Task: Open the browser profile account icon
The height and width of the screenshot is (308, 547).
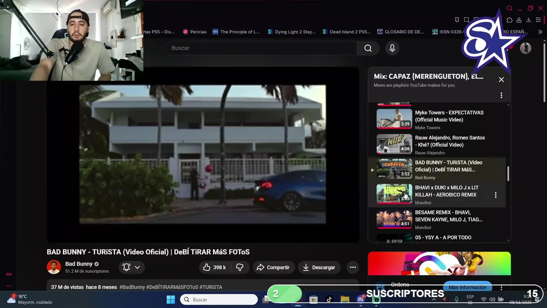Action: click(x=519, y=20)
